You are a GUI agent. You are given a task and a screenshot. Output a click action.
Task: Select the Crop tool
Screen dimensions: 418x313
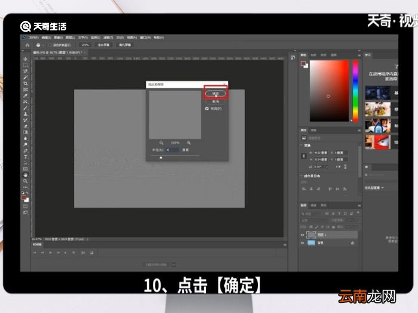click(25, 83)
